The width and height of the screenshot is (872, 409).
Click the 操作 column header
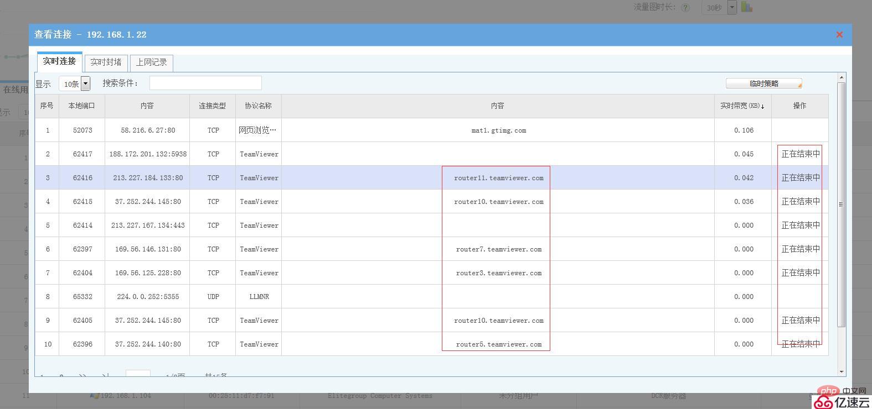[800, 106]
